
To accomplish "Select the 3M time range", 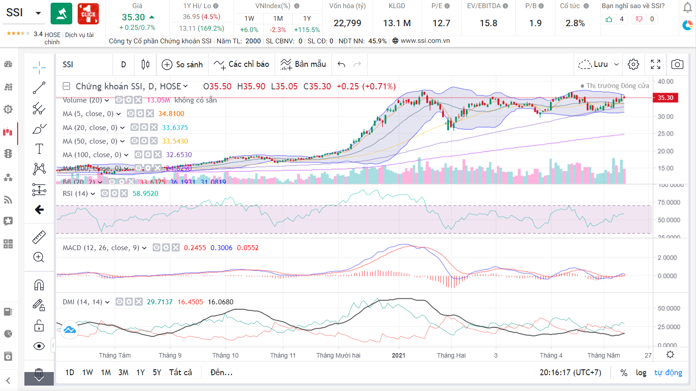I will [x=123, y=373].
